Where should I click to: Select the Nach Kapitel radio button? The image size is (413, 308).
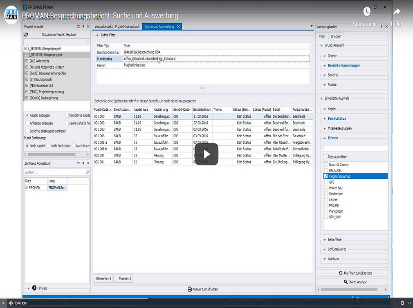[x=27, y=146]
